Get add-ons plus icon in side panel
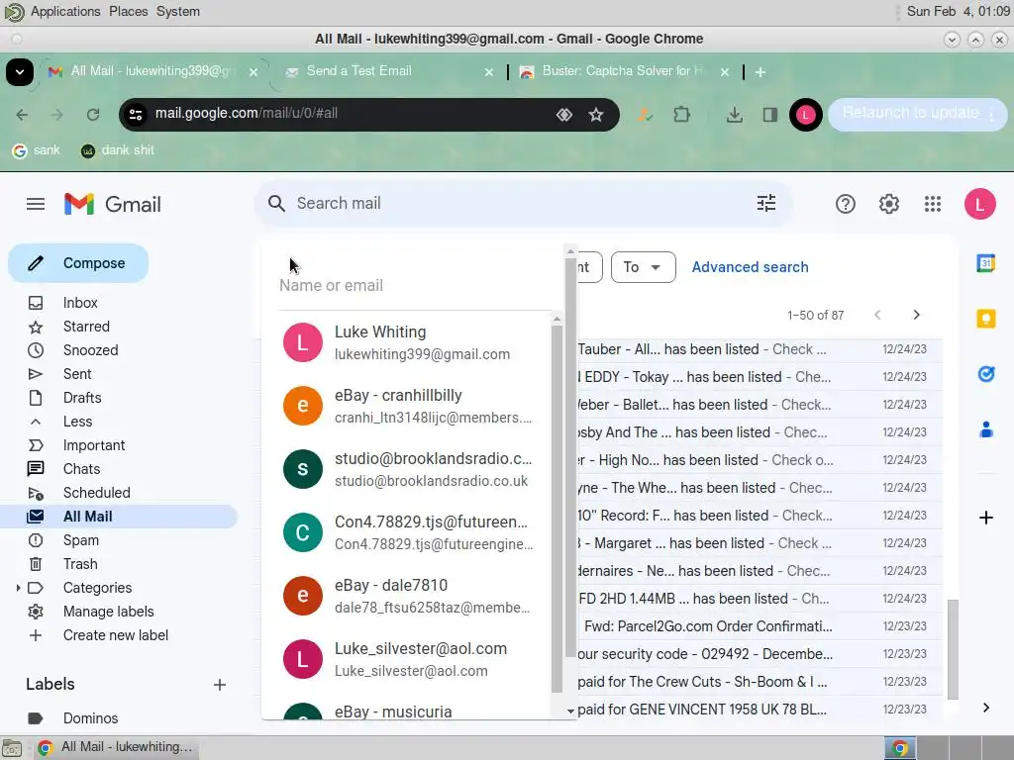This screenshot has height=760, width=1014. 985,518
